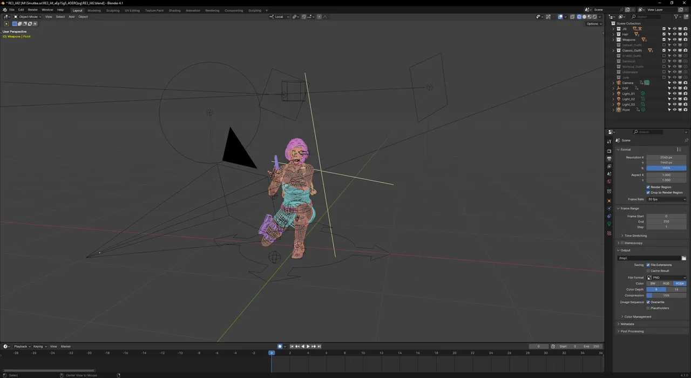Hide the Hair collection in viewport

674,34
